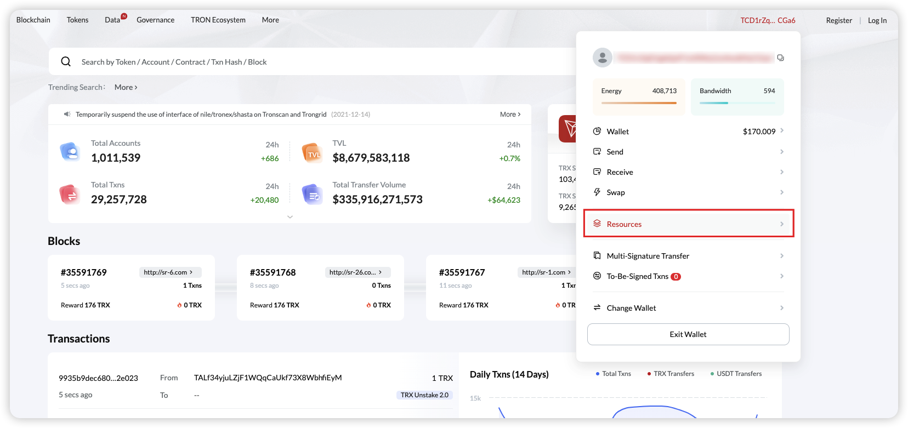Toggle Total Txns legend in chart
This screenshot has height=428, width=908.
coord(614,374)
